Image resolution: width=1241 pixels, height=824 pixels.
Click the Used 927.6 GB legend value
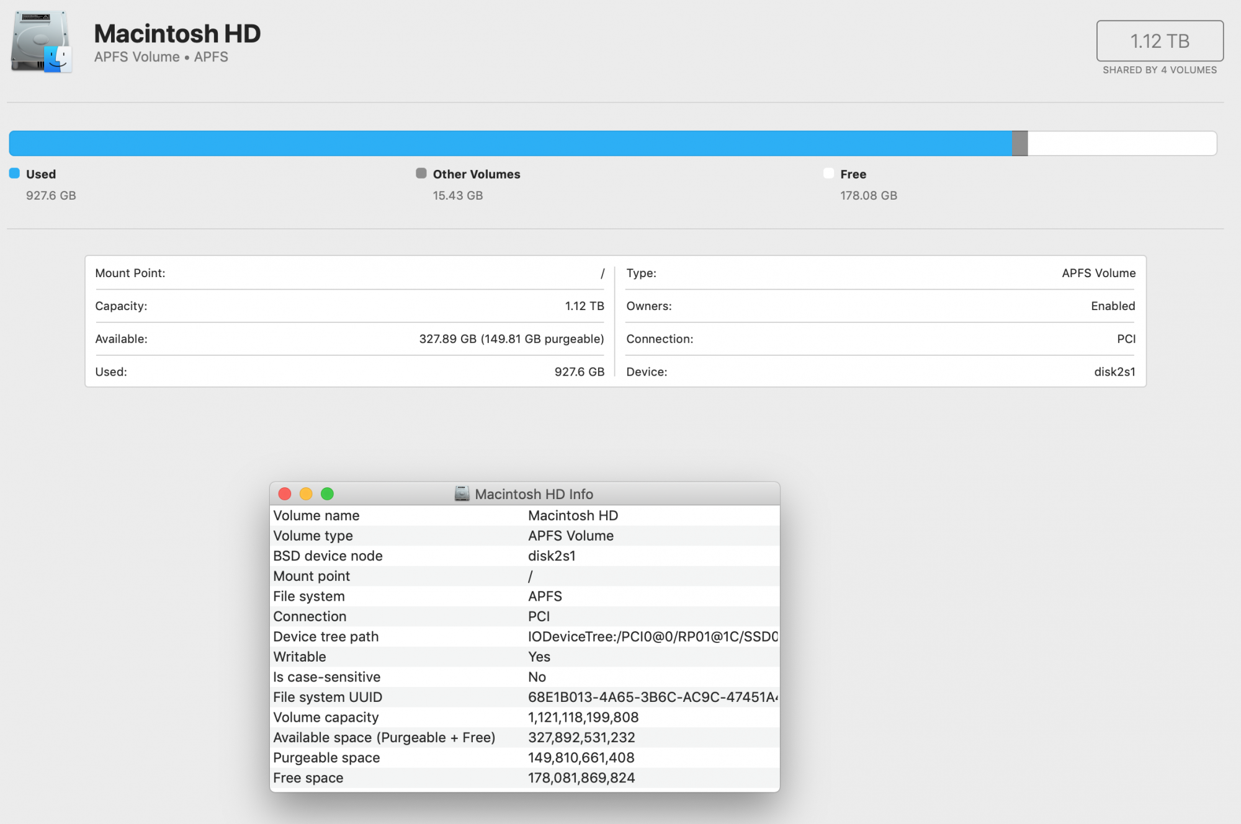click(51, 195)
